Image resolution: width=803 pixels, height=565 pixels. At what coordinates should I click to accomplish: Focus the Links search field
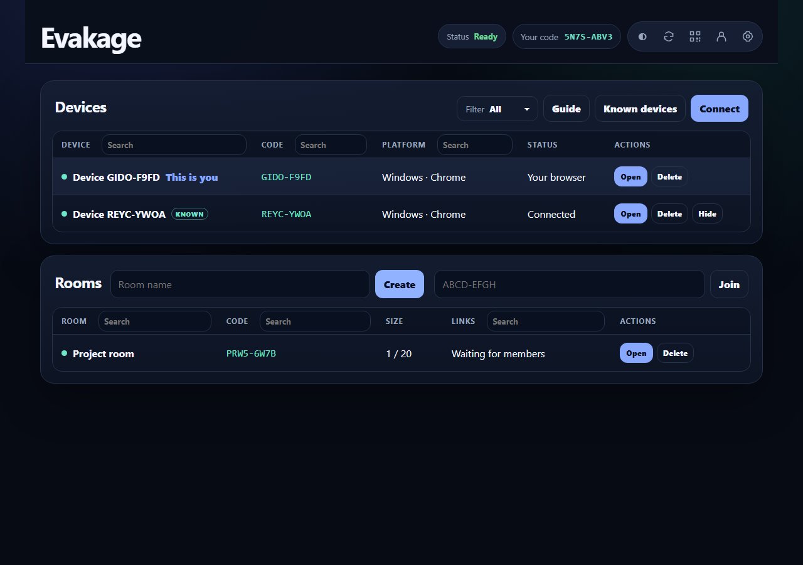click(x=546, y=321)
